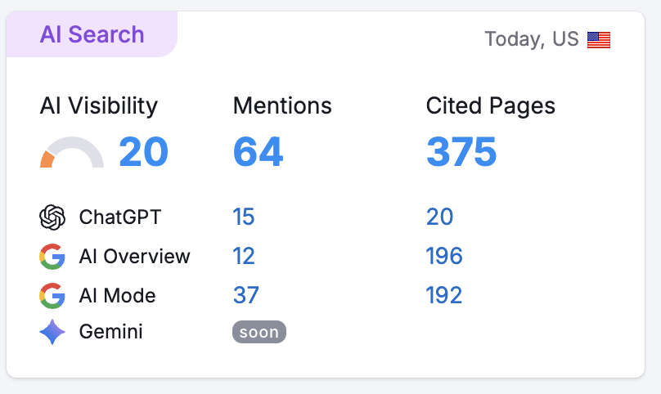Click the Gemini 'soon' badge

coord(259,332)
